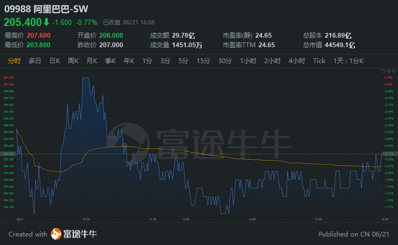
Task: Click the chart zoom-in plus icon
Action: 394,71
